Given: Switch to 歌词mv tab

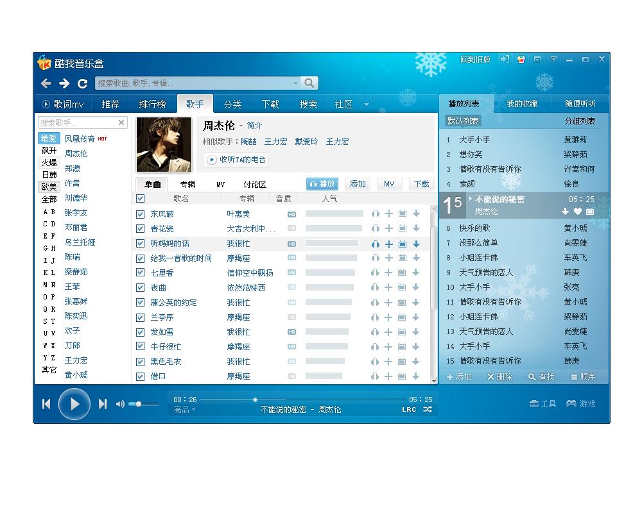Looking at the screenshot, I should pyautogui.click(x=63, y=105).
